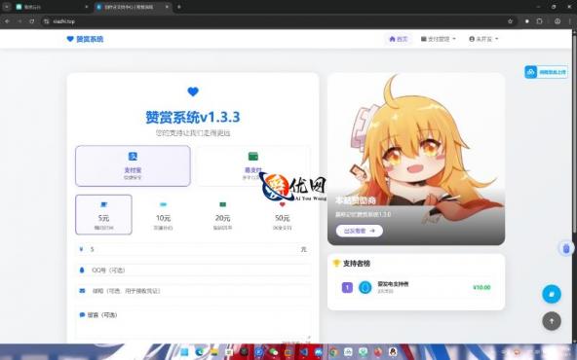The height and width of the screenshot is (360, 577).
Task: Open the QQ penguin icon on taskbar
Action: 393,352
